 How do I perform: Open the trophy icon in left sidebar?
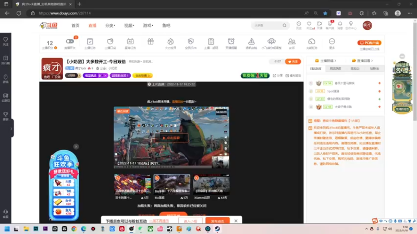(x=6, y=114)
